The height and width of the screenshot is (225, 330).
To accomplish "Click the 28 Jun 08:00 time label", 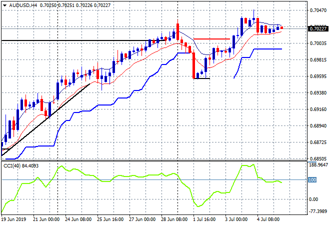I will [174, 219].
